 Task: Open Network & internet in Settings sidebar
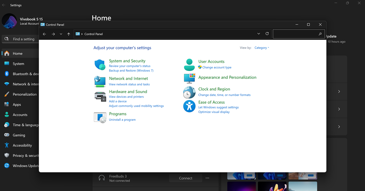[x=20, y=84]
